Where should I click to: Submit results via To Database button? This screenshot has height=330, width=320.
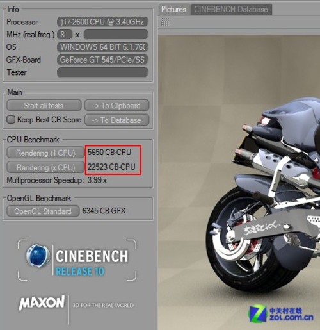[116, 120]
